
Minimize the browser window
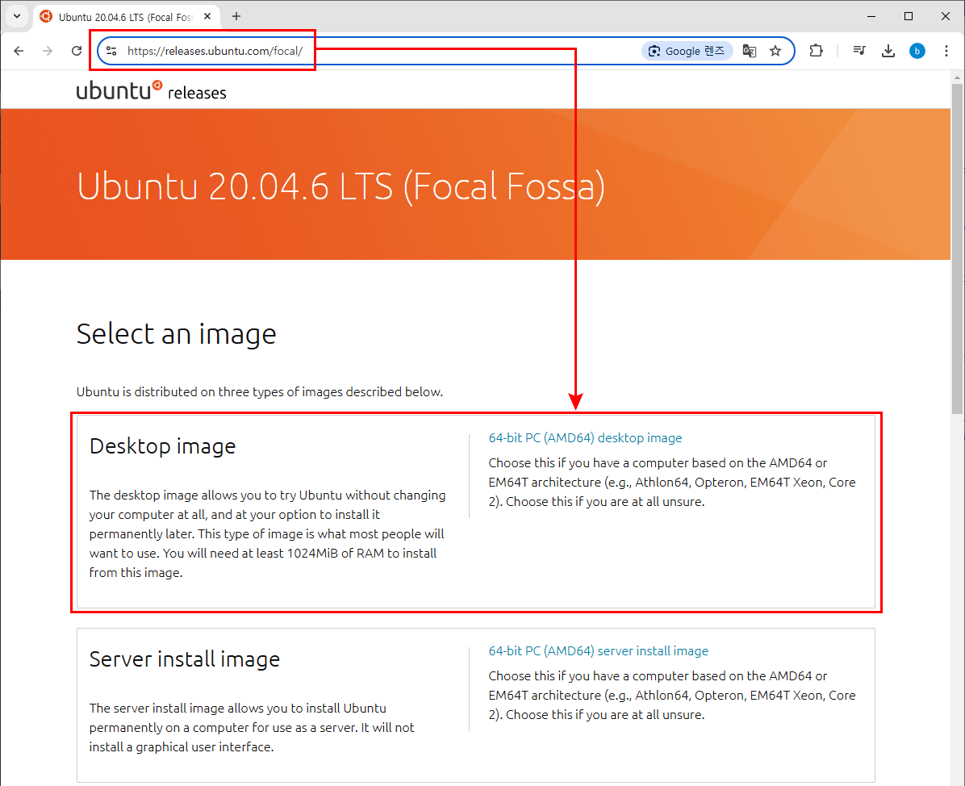(x=871, y=17)
